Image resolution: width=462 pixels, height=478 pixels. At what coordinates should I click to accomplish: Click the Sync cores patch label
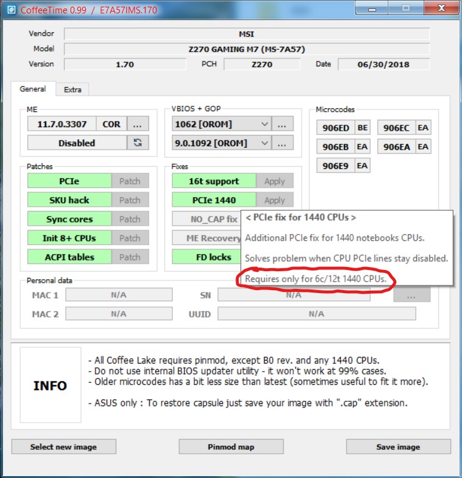pyautogui.click(x=69, y=219)
